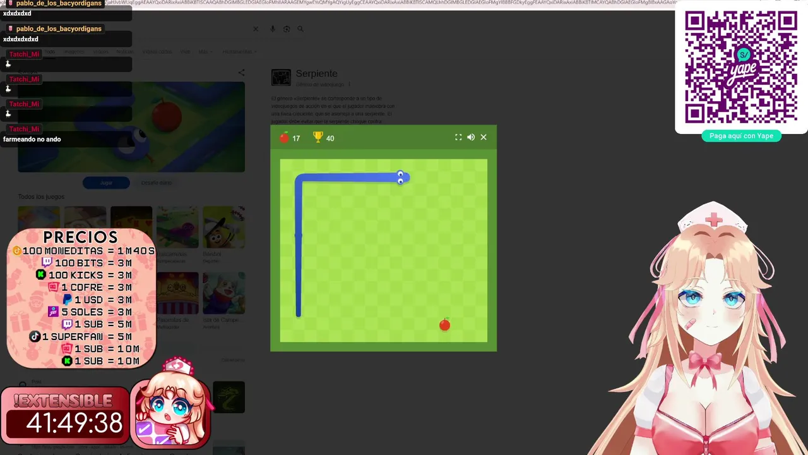808x455 pixels.
Task: Click the coin icon beside 100 MONEDITAS
Action: 17,251
